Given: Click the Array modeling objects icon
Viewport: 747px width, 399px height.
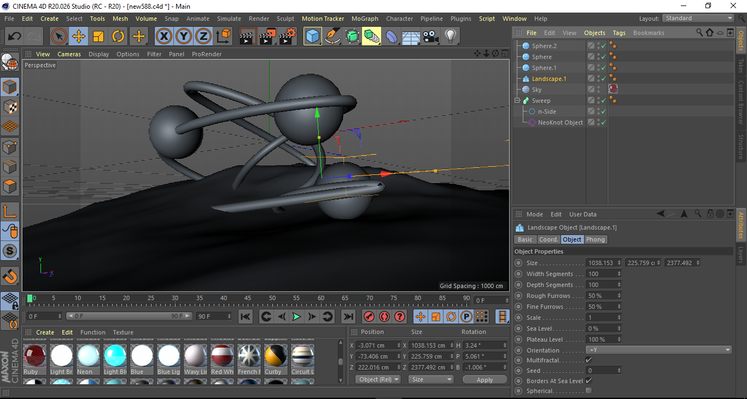Looking at the screenshot, I should (x=372, y=37).
